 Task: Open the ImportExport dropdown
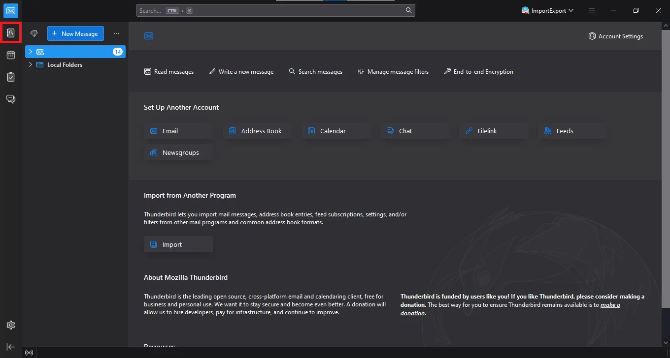(x=547, y=10)
